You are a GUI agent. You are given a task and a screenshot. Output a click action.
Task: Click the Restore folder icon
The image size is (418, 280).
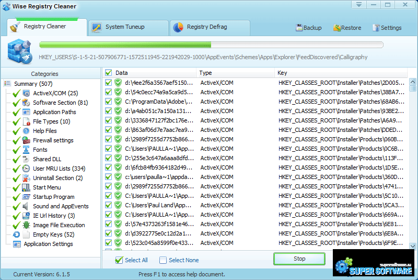click(337, 28)
